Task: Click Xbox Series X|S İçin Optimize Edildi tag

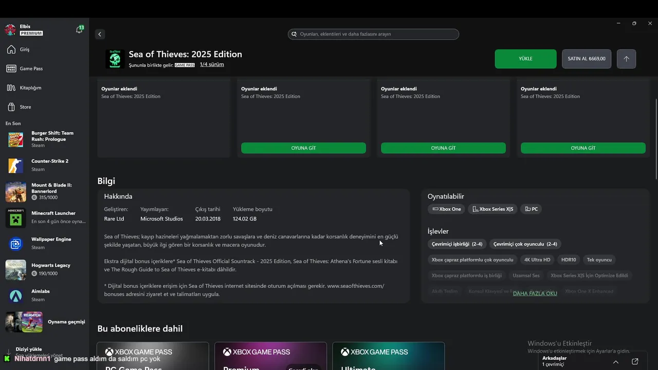Action: pyautogui.click(x=589, y=275)
